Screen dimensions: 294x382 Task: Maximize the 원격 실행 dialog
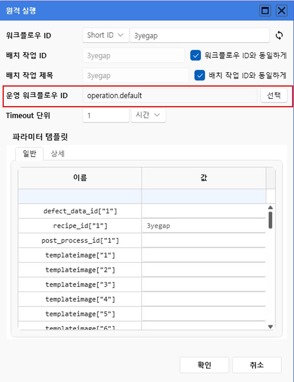coord(265,11)
